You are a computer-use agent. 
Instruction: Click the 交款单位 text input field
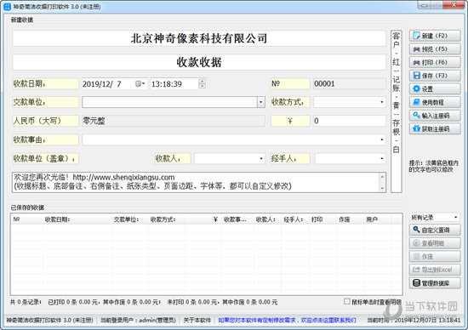point(169,102)
